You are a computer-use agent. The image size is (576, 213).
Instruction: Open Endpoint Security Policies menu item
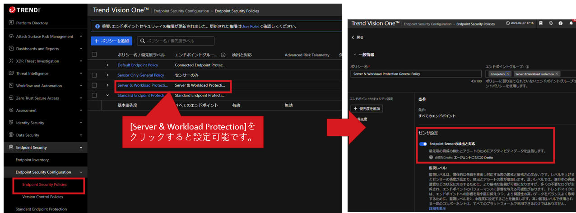pyautogui.click(x=45, y=185)
